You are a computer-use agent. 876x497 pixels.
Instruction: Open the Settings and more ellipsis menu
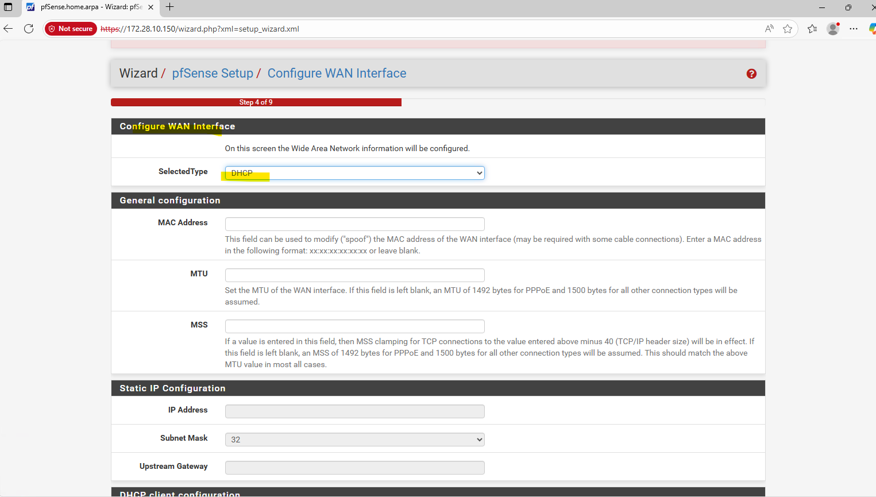tap(854, 29)
